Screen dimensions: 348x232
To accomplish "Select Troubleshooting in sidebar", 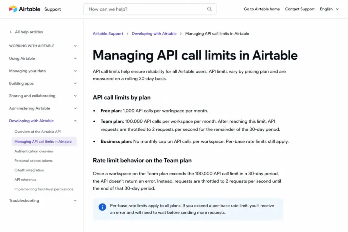I will click(x=24, y=200).
